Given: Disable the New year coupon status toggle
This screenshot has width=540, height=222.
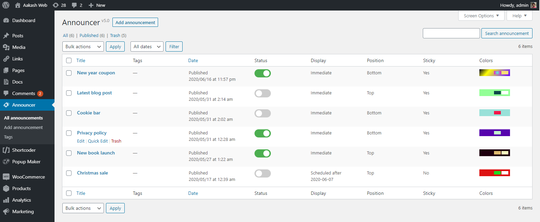Looking at the screenshot, I should [x=262, y=73].
